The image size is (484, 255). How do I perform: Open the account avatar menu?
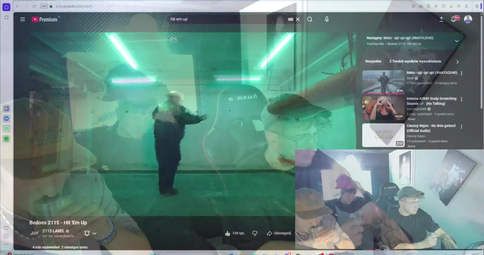click(468, 19)
